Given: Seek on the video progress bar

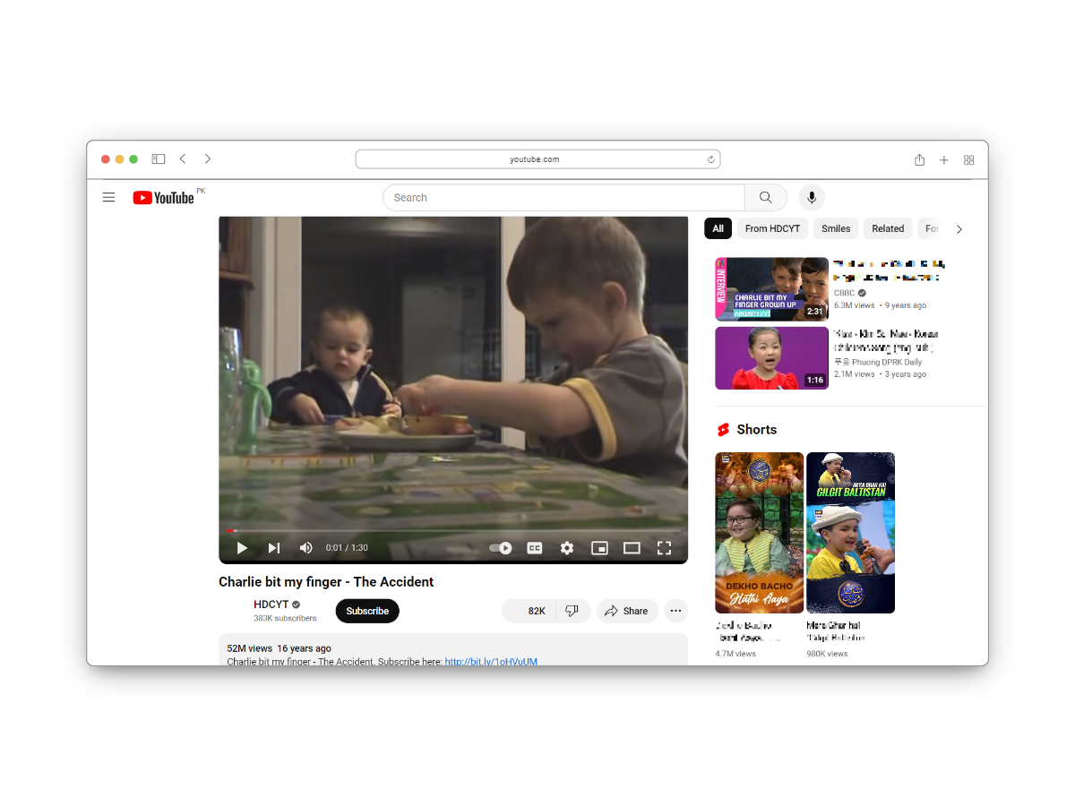Looking at the screenshot, I should (453, 531).
